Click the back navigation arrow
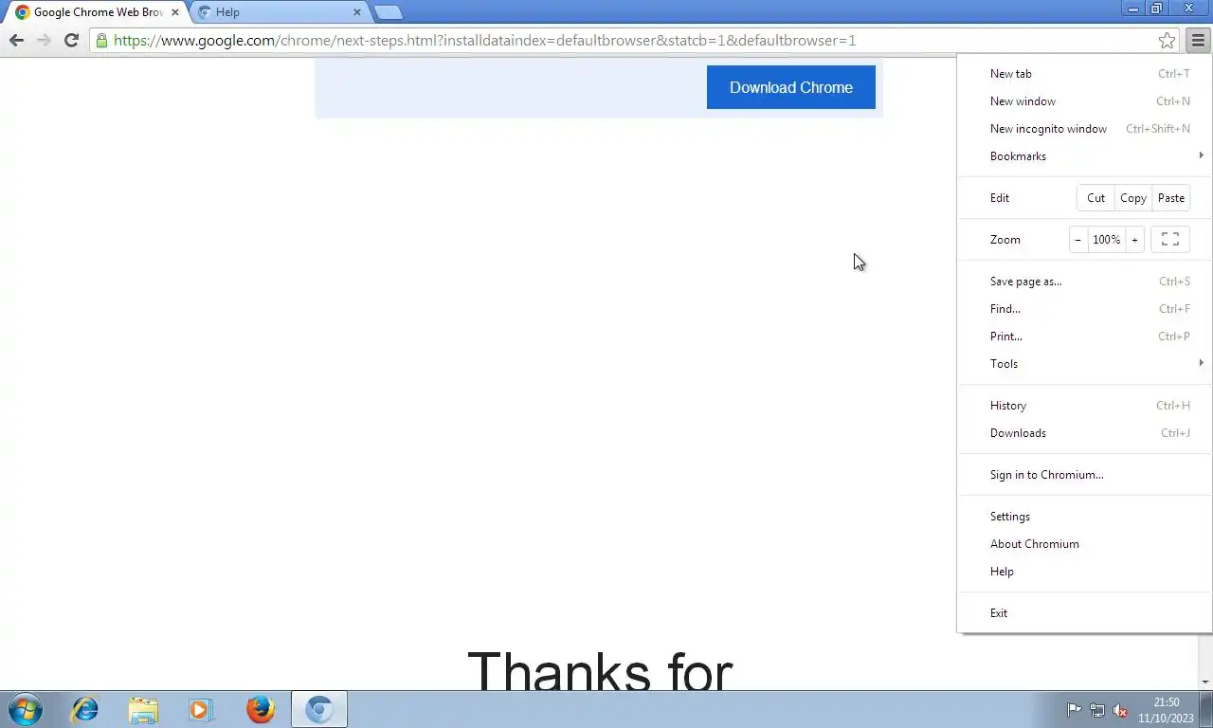Screen dimensions: 1213x728 pyautogui.click(x=16, y=40)
